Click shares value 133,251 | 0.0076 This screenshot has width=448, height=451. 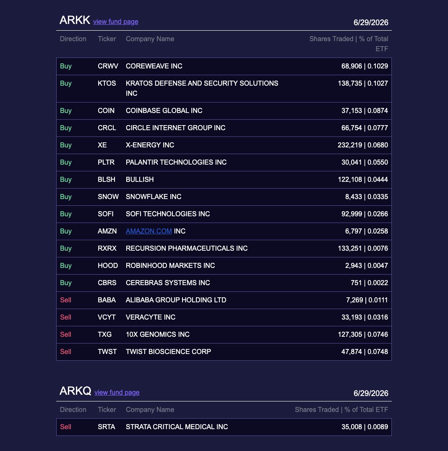pos(363,249)
